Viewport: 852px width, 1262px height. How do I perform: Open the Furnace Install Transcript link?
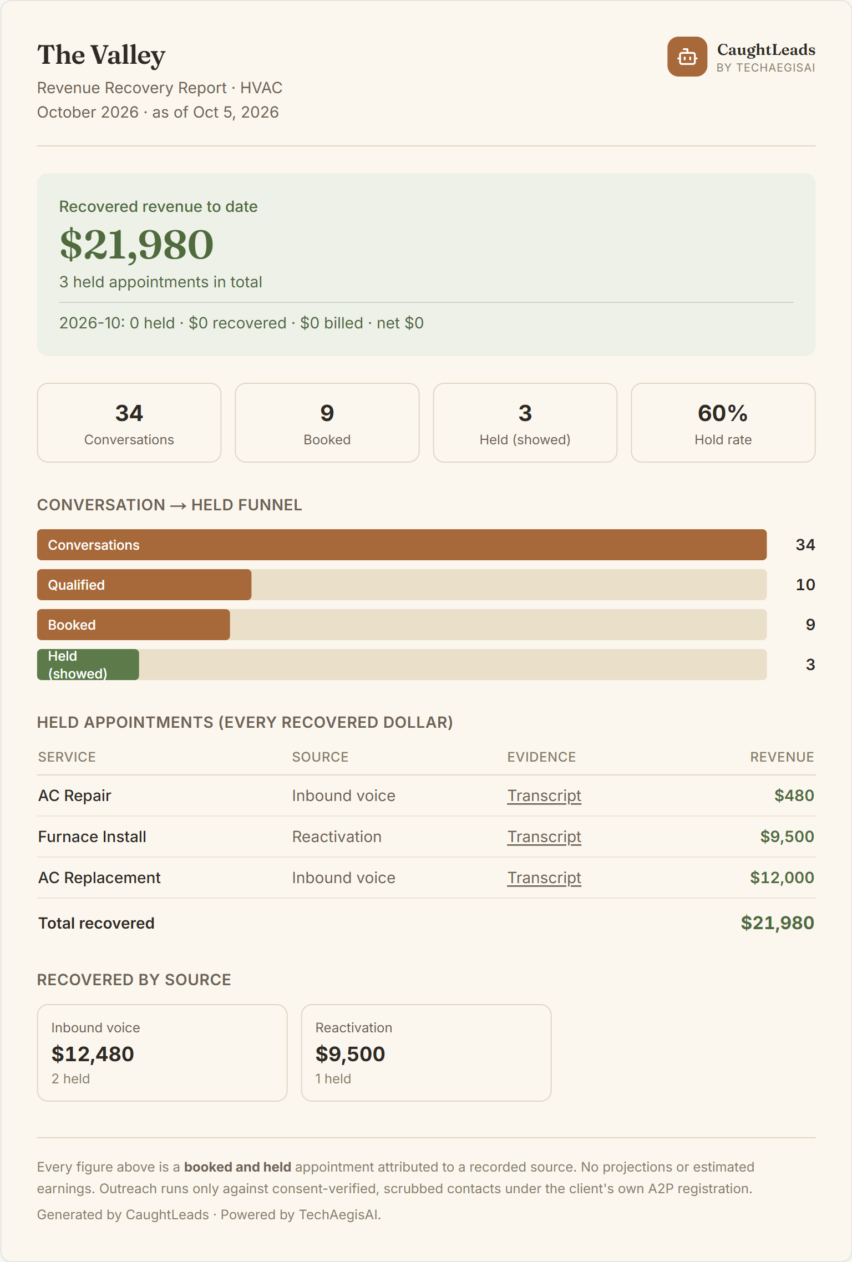[544, 837]
